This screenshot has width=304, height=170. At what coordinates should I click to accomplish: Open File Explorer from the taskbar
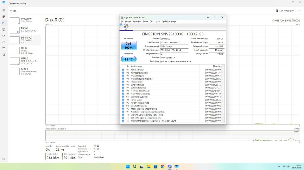149,167
